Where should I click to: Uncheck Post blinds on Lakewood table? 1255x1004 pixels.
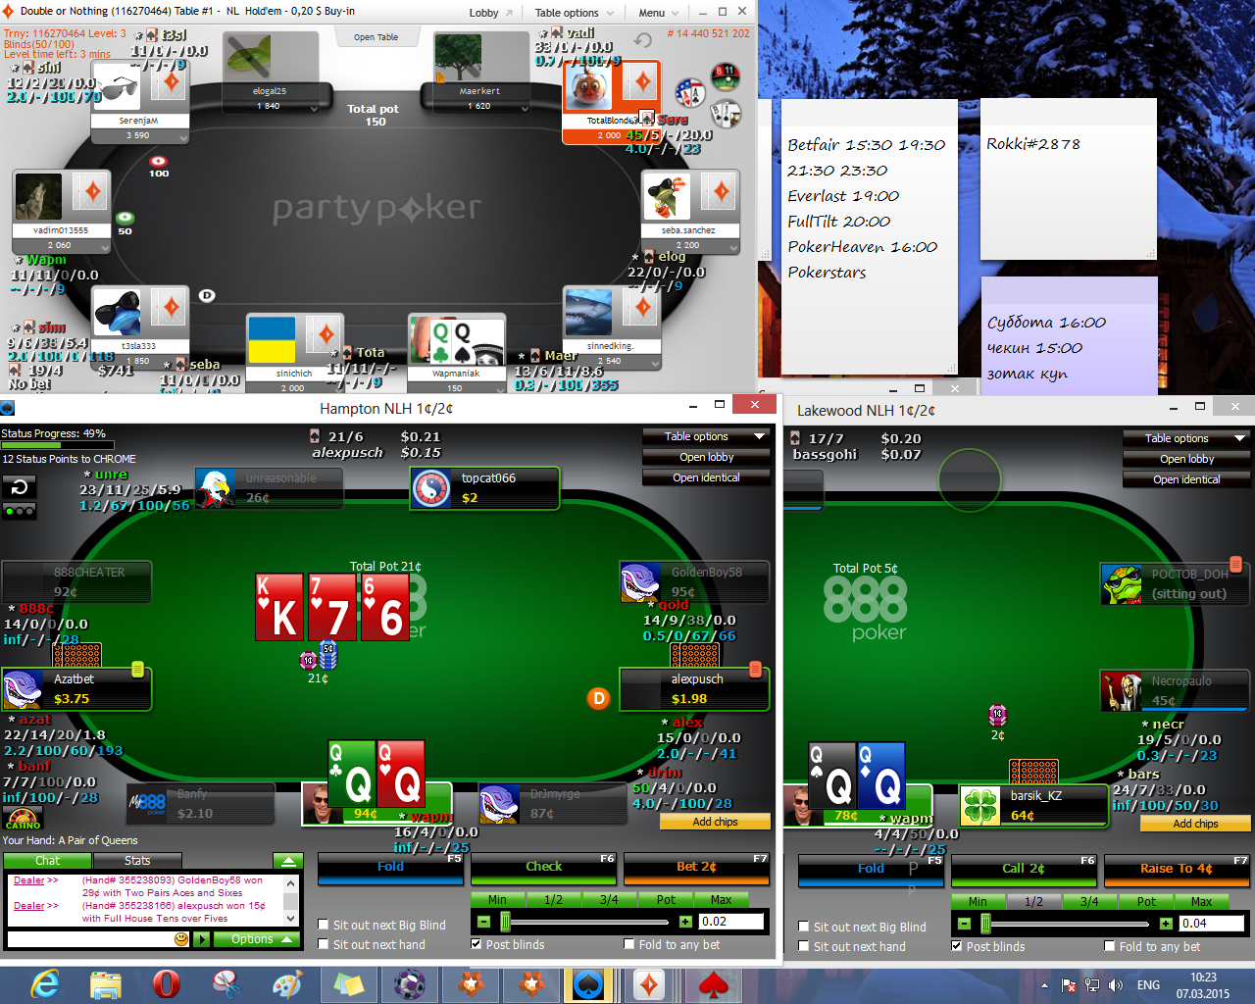(x=957, y=946)
